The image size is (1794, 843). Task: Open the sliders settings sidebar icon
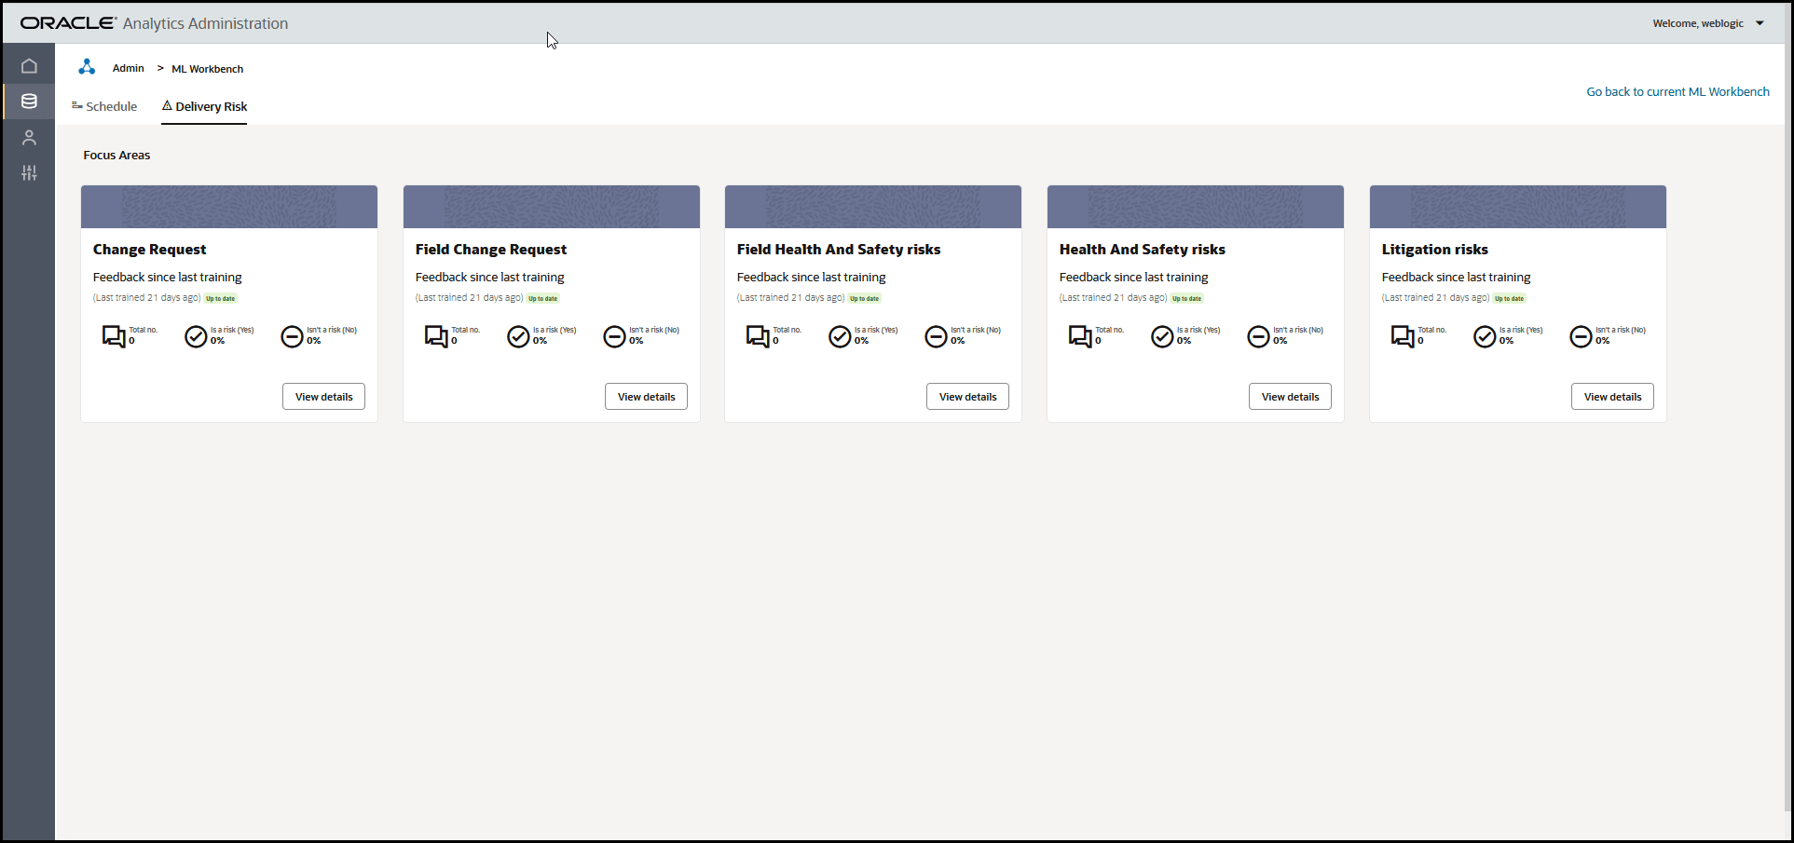(29, 172)
